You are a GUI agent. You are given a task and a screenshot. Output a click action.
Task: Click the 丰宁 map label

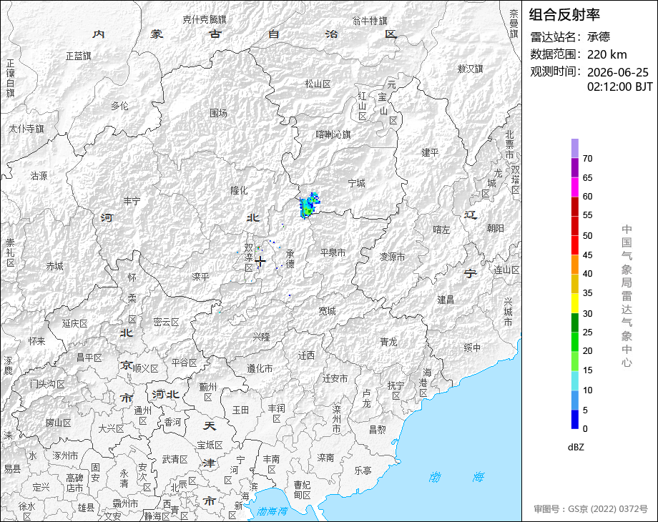[132, 202]
